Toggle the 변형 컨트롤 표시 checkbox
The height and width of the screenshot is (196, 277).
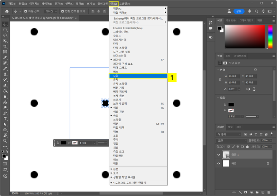62,11
